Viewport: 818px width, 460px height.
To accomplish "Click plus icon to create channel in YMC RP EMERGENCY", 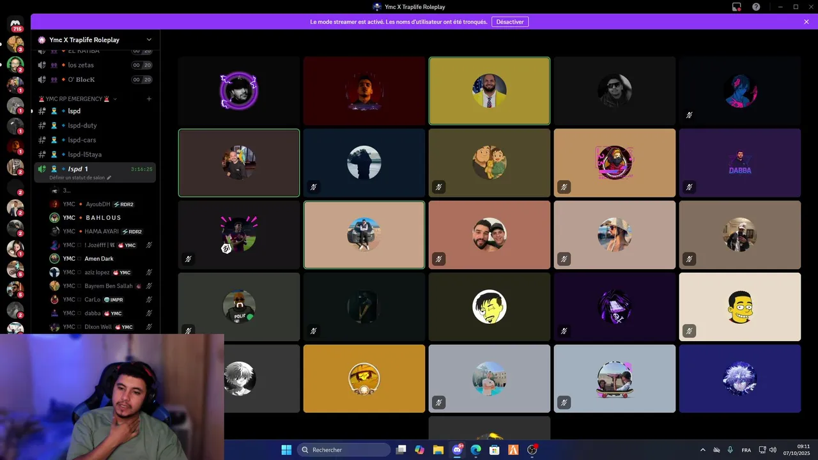I will (x=149, y=99).
